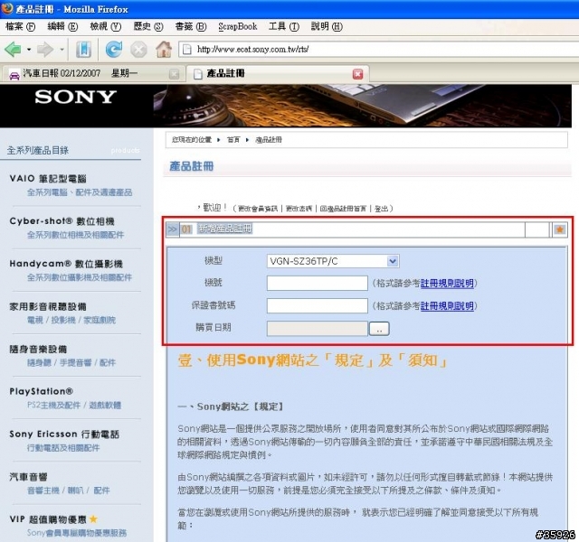Click 電視 / 投影機 / 家庭劇院 sublink
The image size is (579, 542).
71,320
